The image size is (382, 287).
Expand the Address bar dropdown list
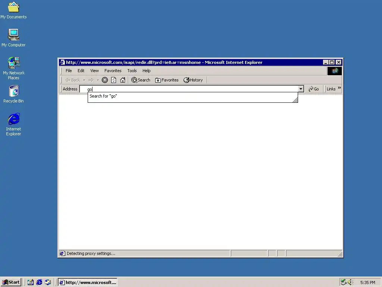(x=301, y=89)
